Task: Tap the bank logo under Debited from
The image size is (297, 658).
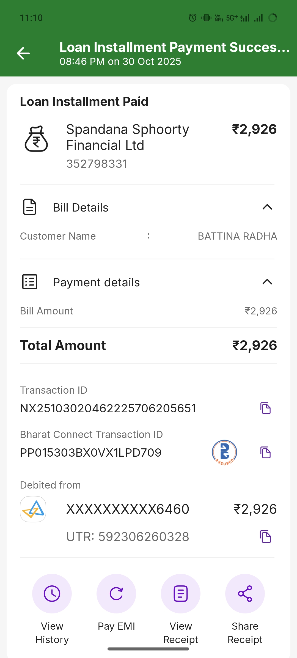Action: coord(33,509)
